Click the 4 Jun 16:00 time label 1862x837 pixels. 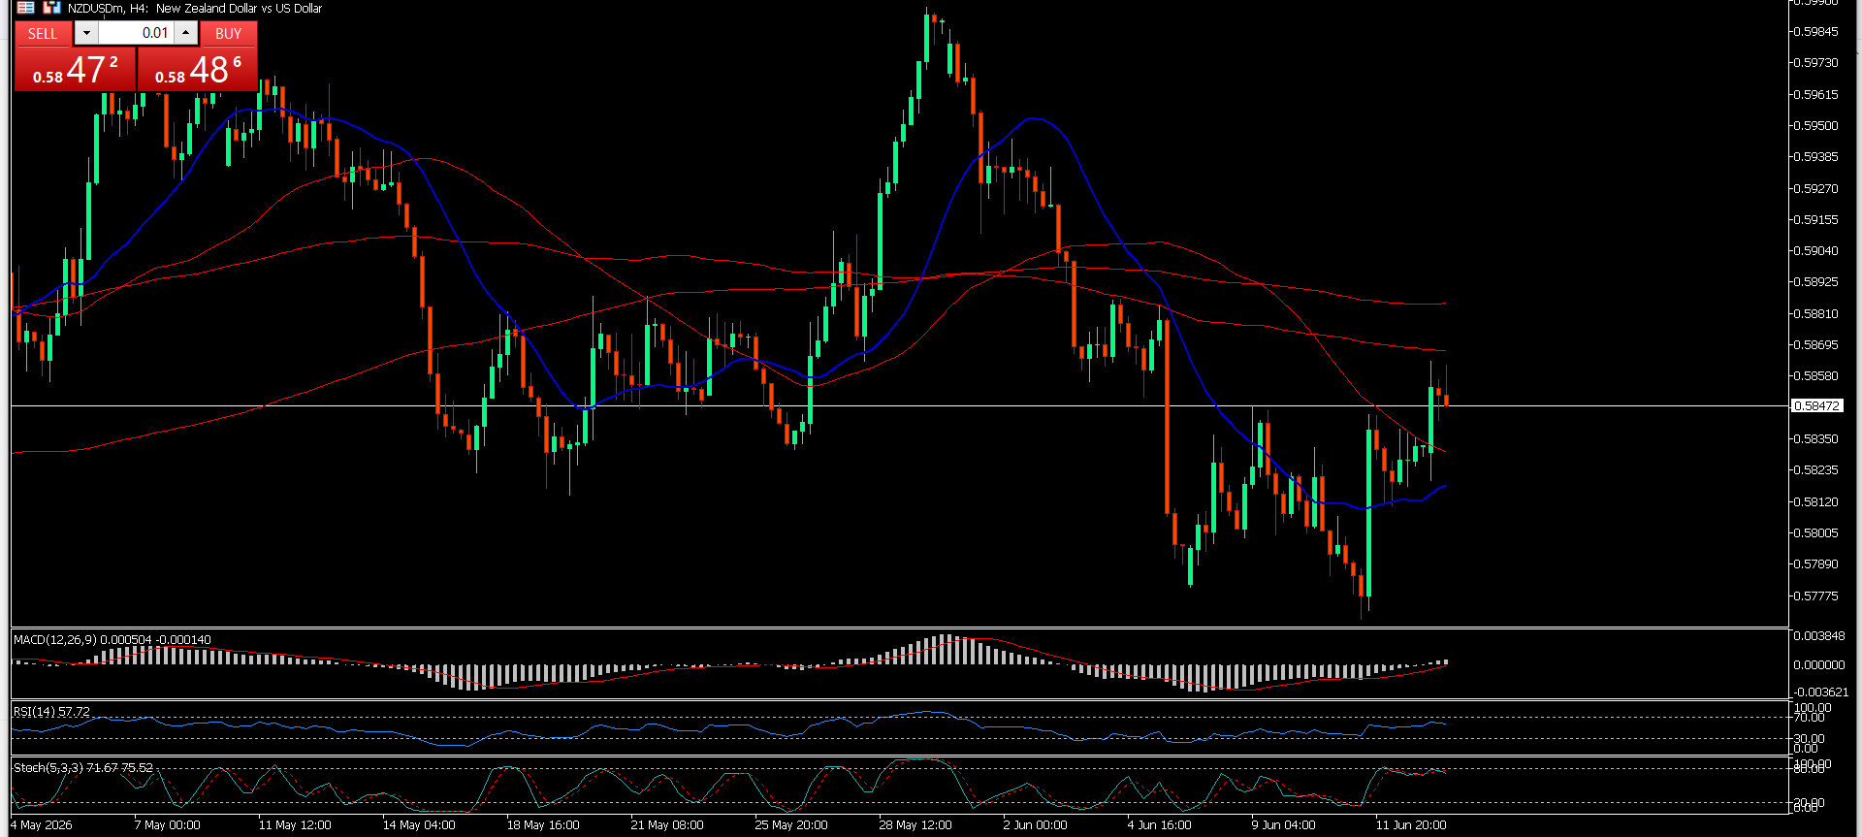1159,825
